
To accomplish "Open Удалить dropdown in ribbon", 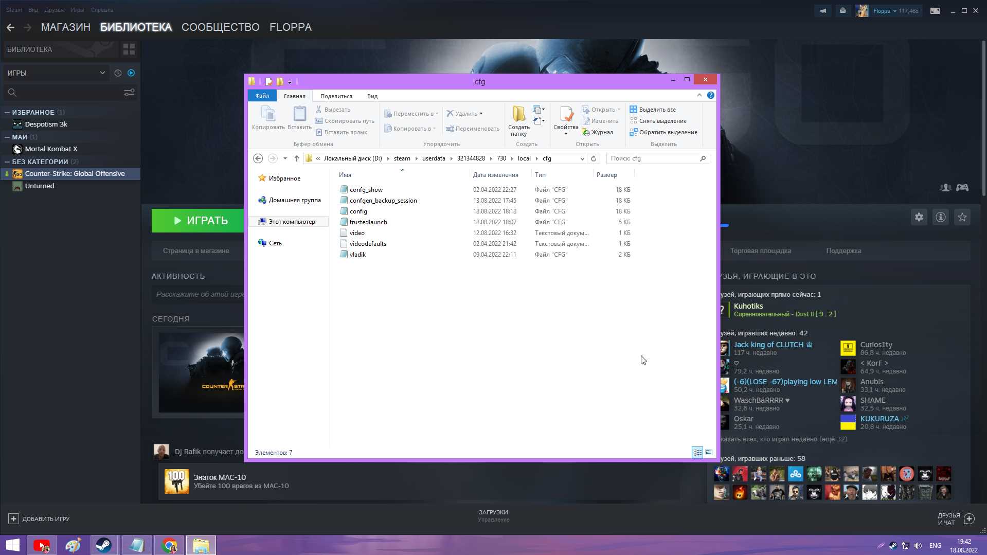I will click(464, 114).
